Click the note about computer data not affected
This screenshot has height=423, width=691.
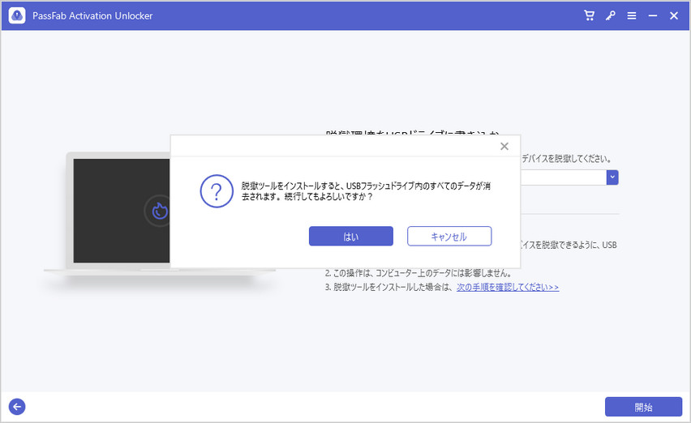click(x=418, y=274)
